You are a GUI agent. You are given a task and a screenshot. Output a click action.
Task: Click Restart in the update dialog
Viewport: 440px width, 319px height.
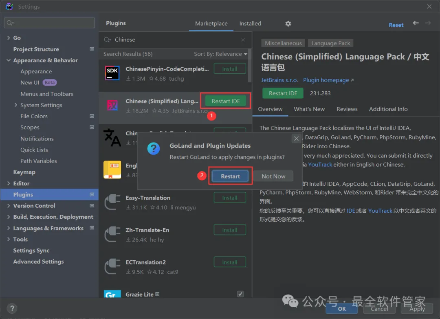coord(230,176)
